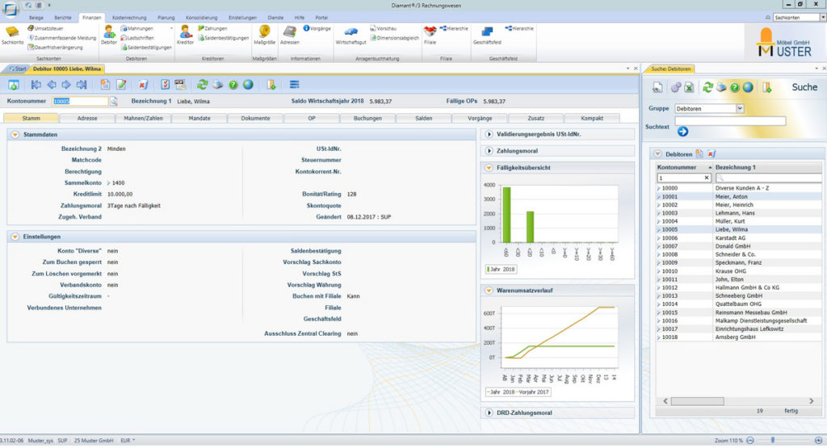Open the Sachkonto ribbon icon
Screen dimensions: 827x448
pos(12,35)
